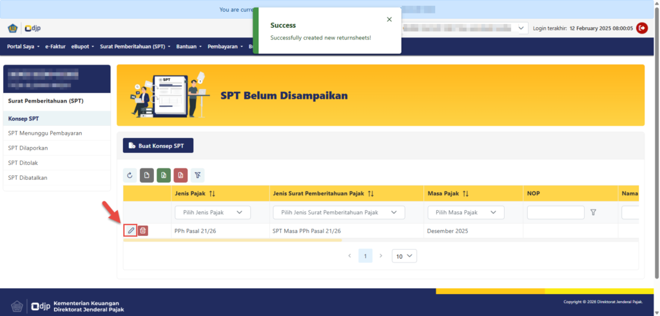Open the NOP column filter funnel
This screenshot has width=660, height=316.
(593, 212)
